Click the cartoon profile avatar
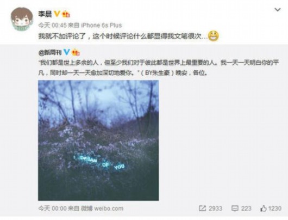The image size is (288, 220). (22, 19)
